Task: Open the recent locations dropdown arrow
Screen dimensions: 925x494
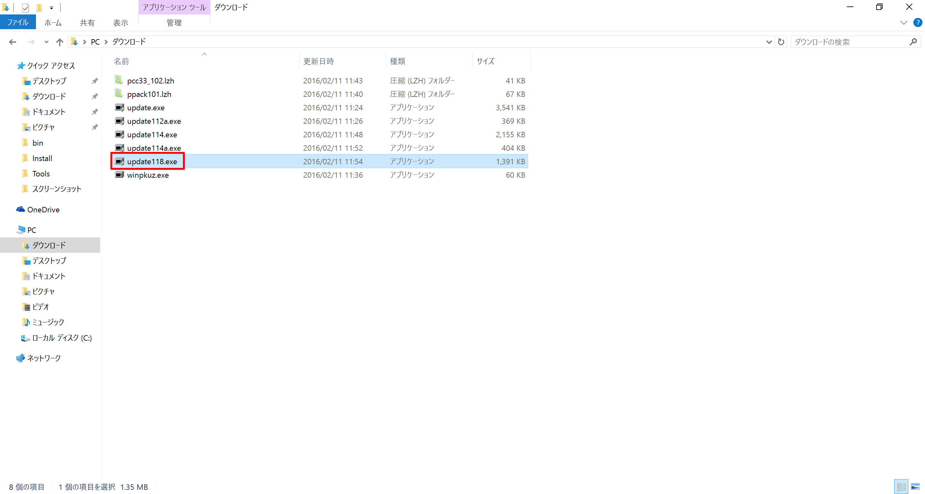Action: coord(46,42)
